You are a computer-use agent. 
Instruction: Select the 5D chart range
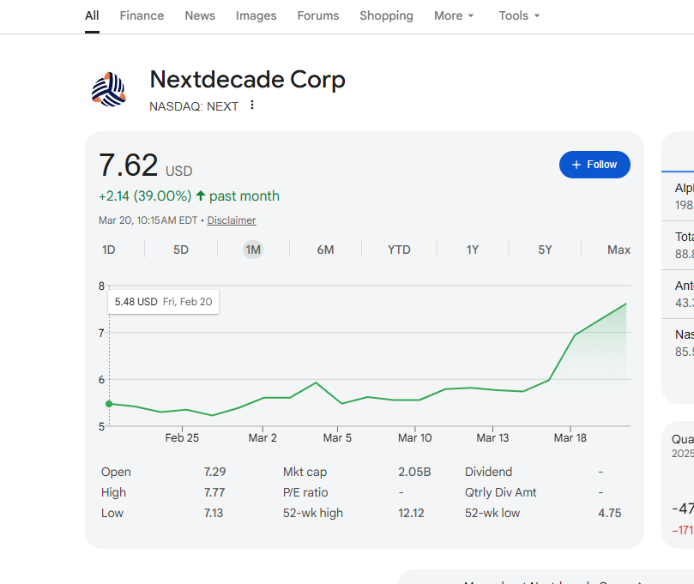pos(181,250)
